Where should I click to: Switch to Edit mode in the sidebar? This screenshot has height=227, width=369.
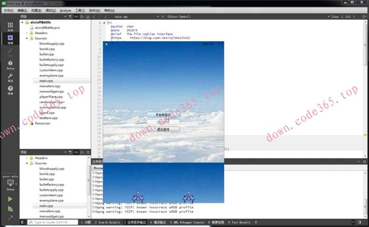click(10, 39)
